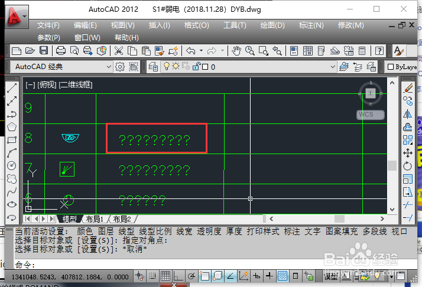Image resolution: width=422 pixels, height=287 pixels.
Task: Open the [-] viewport controls menu
Action: pos(30,85)
